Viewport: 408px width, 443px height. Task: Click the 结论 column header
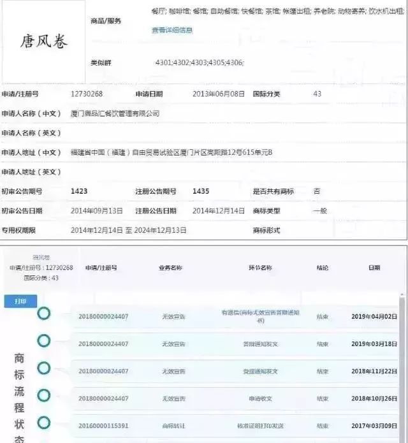322,268
